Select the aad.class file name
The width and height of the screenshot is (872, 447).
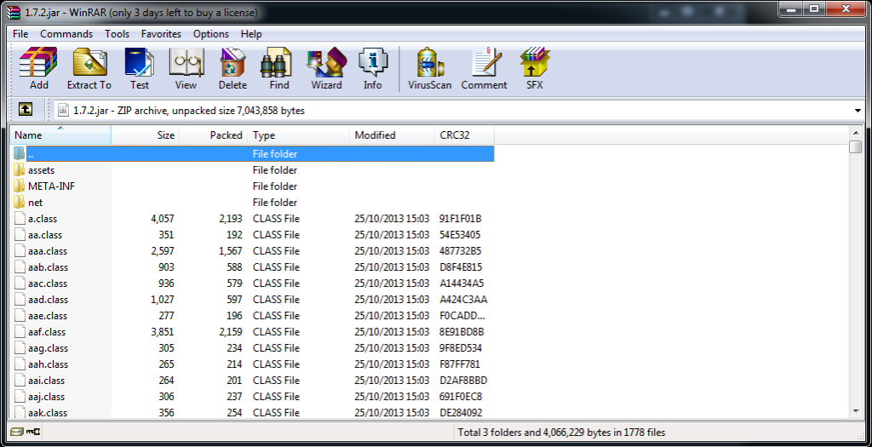click(48, 299)
